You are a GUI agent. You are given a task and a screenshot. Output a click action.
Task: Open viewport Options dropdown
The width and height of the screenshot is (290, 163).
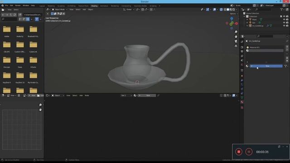(x=234, y=14)
